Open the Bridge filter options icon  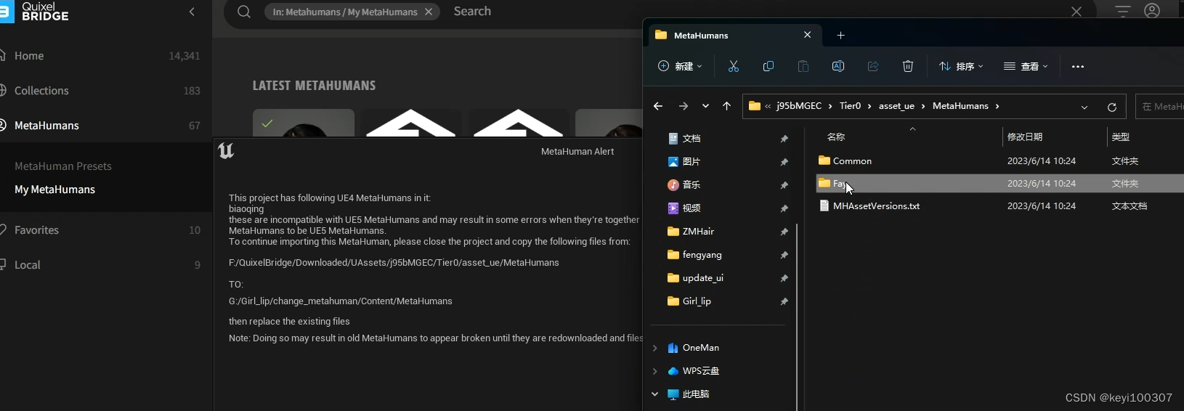pos(1123,11)
